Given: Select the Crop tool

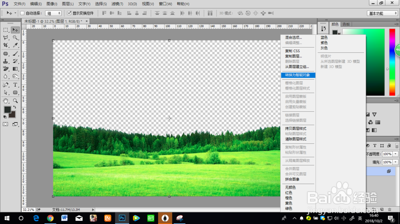Looking at the screenshot, I should (6, 45).
